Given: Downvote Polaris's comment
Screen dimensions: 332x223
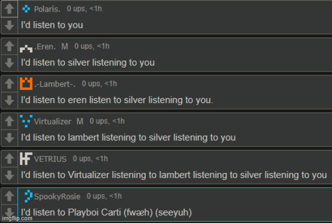Looking at the screenshot, I should (x=8, y=25).
